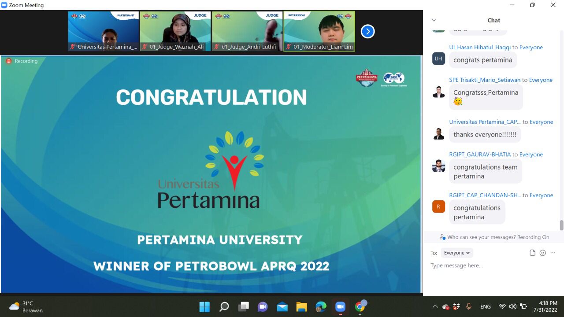The image size is (564, 317).
Task: Click the Universitas Pertamina_CAP sender name in chat
Action: coord(485,122)
